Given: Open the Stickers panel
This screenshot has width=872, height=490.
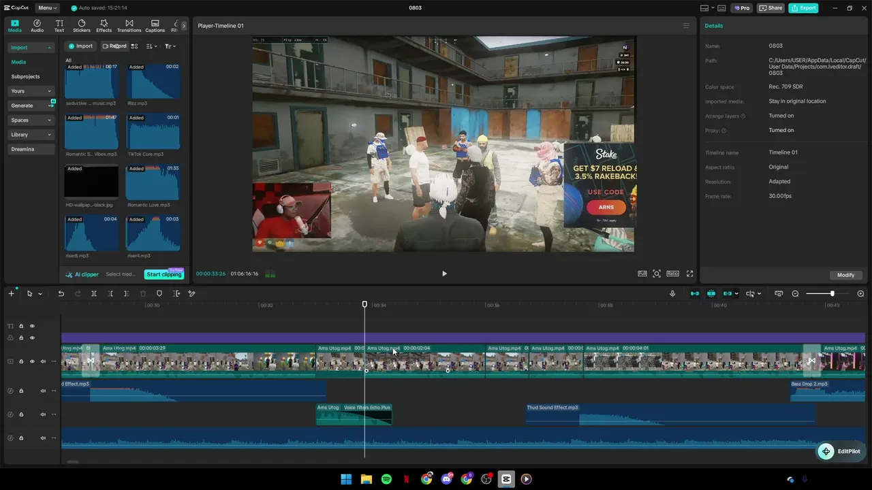Looking at the screenshot, I should pos(82,26).
